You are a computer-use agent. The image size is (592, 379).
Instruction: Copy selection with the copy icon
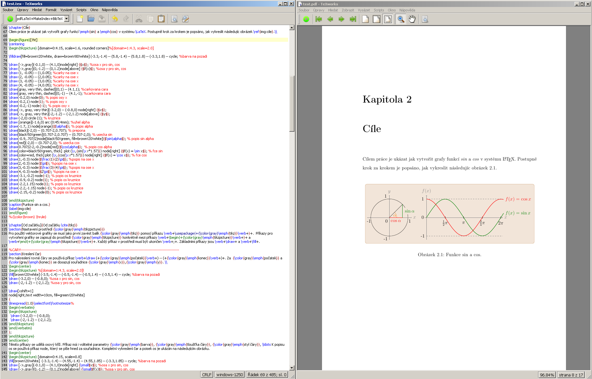pos(150,19)
